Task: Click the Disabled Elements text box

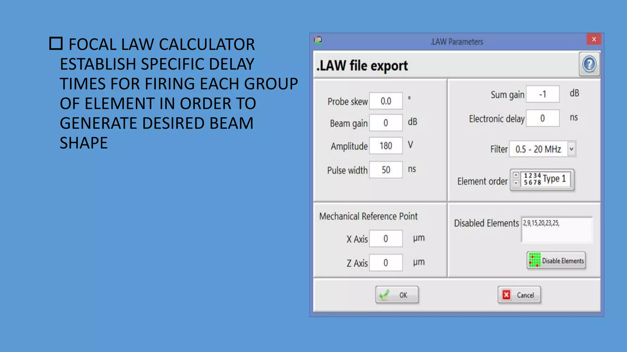Action: (x=557, y=230)
